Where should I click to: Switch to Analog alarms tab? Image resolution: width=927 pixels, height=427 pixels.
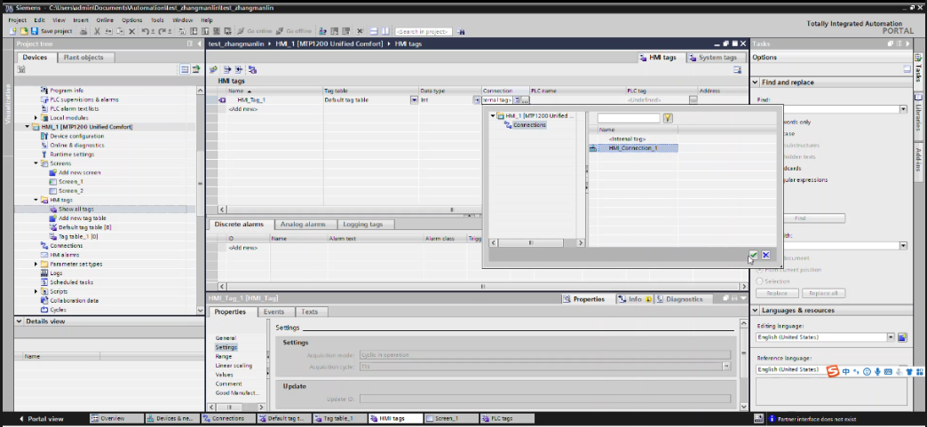pyautogui.click(x=303, y=225)
